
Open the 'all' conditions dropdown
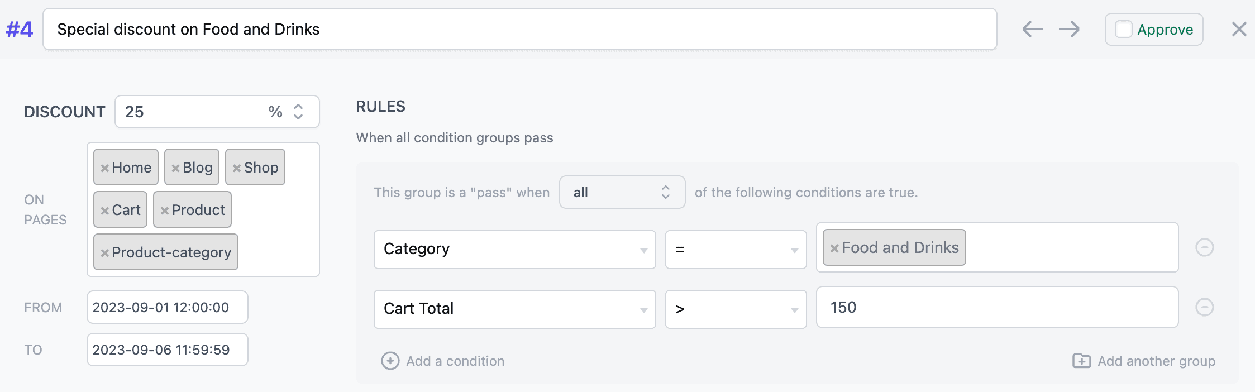[x=622, y=192]
